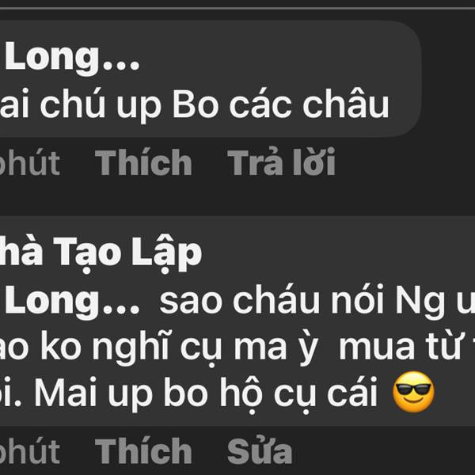Image resolution: width=475 pixels, height=475 pixels.
Task: Click Thích under the Tạo Lập comment
Action: [x=143, y=450]
